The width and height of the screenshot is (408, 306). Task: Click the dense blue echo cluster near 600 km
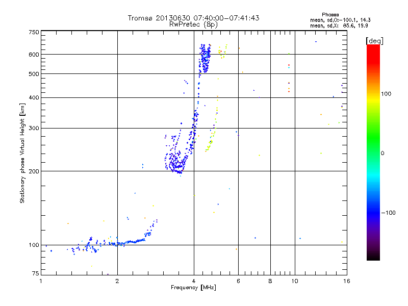(x=205, y=58)
